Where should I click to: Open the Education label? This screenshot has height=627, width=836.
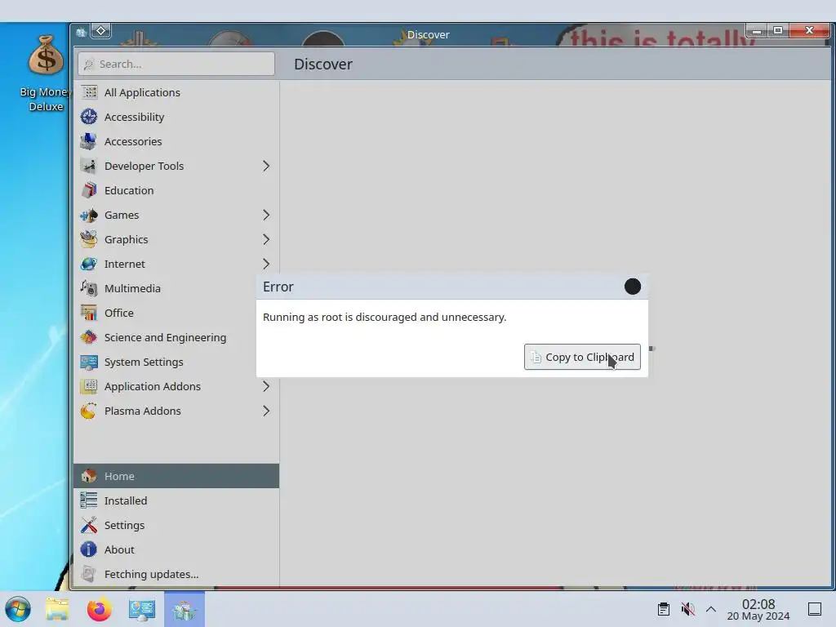coord(129,190)
